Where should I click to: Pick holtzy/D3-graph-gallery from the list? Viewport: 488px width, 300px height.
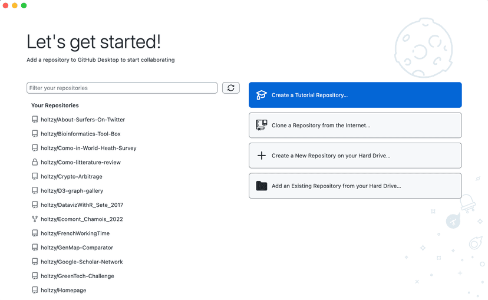coord(72,191)
